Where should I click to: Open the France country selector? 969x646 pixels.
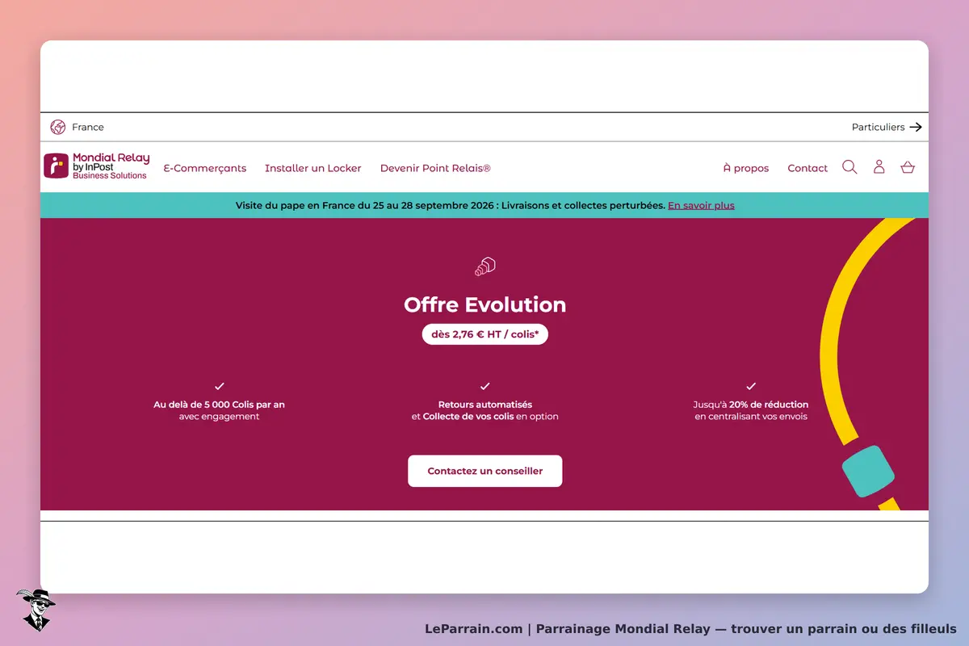pyautogui.click(x=78, y=127)
